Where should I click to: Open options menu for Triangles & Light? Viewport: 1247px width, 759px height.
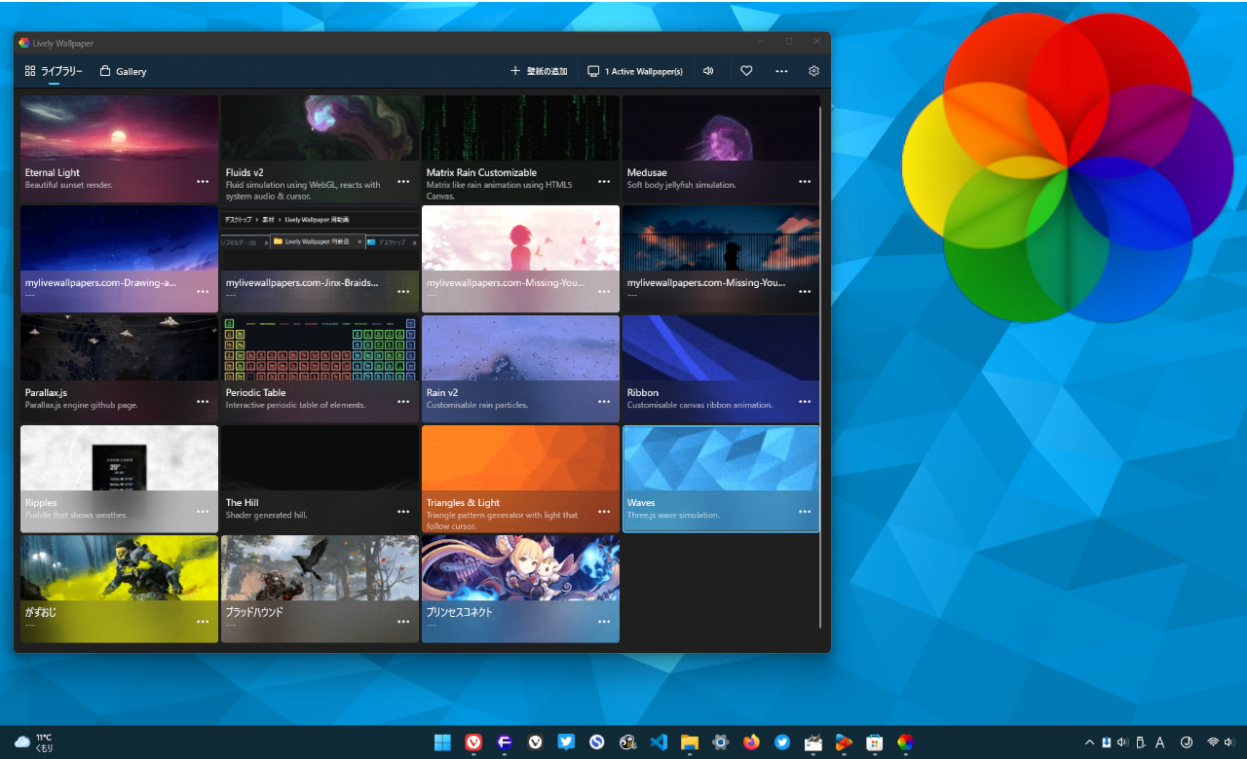click(604, 511)
